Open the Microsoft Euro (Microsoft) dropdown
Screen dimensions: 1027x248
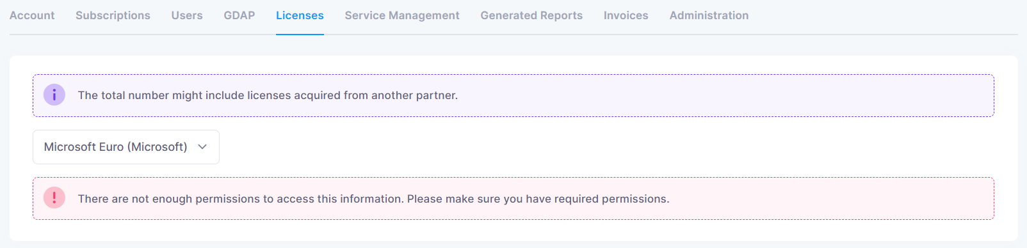126,147
